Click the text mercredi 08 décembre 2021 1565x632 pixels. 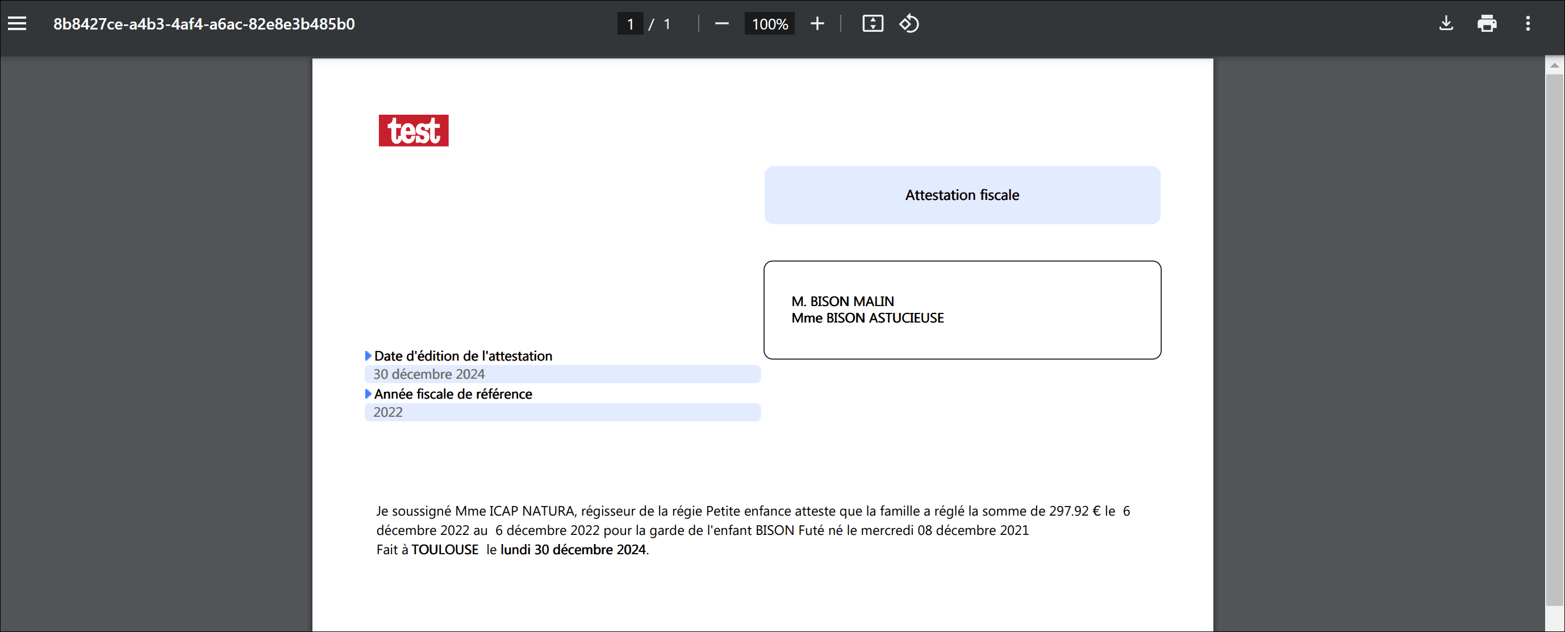(x=944, y=530)
